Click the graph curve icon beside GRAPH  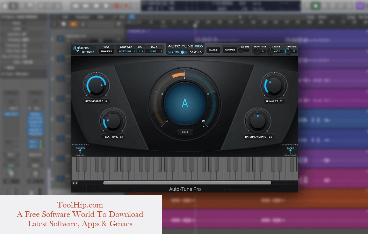(x=201, y=52)
